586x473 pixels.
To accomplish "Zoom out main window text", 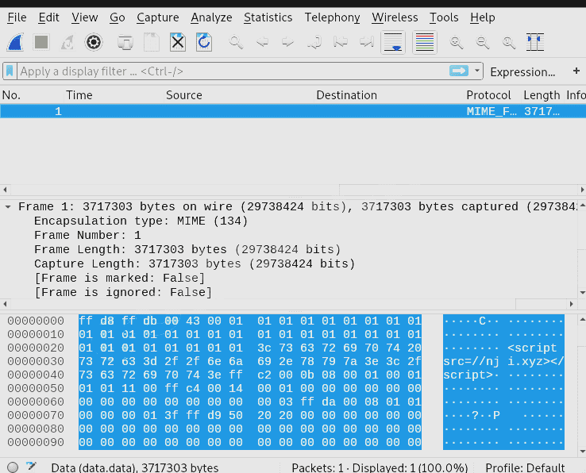I will pos(483,42).
